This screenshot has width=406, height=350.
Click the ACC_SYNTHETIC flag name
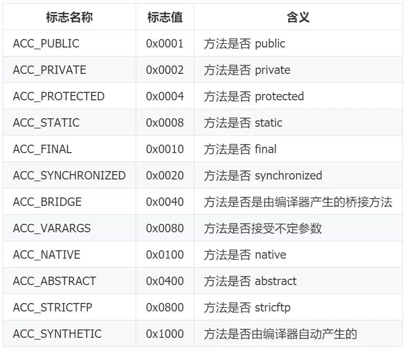tap(57, 334)
